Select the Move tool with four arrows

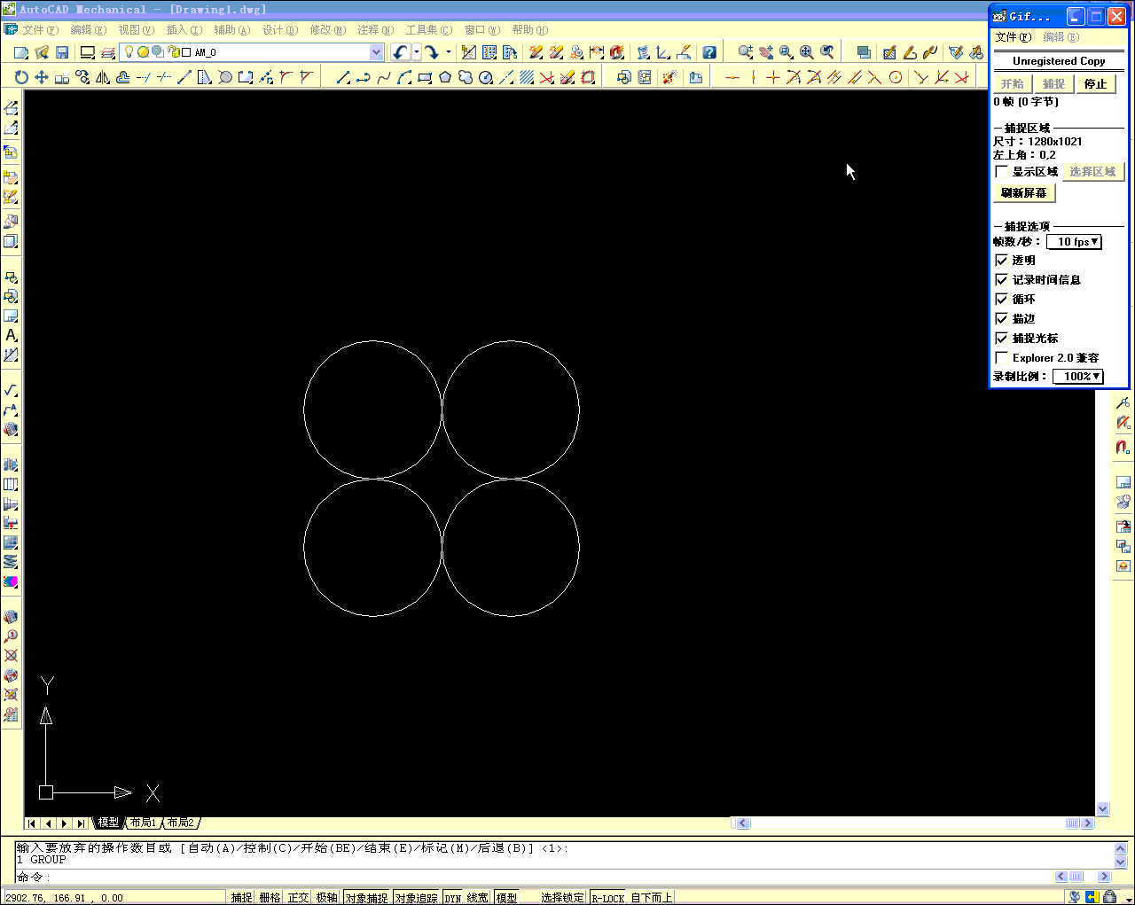[x=42, y=77]
